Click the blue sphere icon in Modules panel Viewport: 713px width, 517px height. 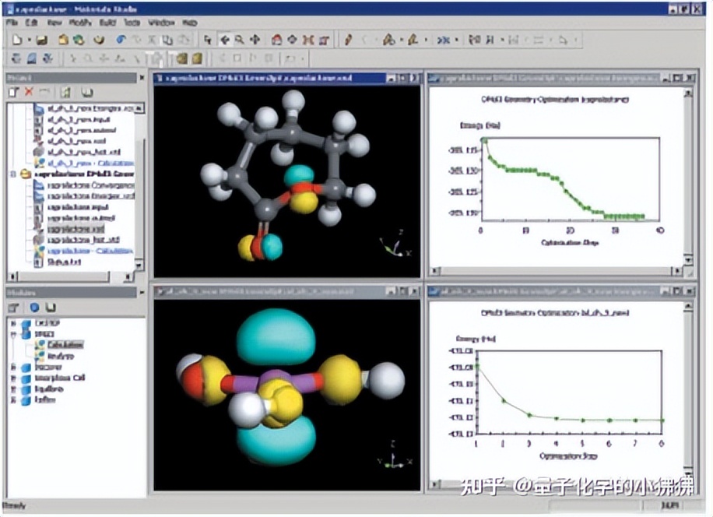click(34, 307)
